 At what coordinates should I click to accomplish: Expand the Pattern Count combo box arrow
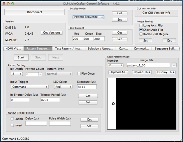coord(40,74)
